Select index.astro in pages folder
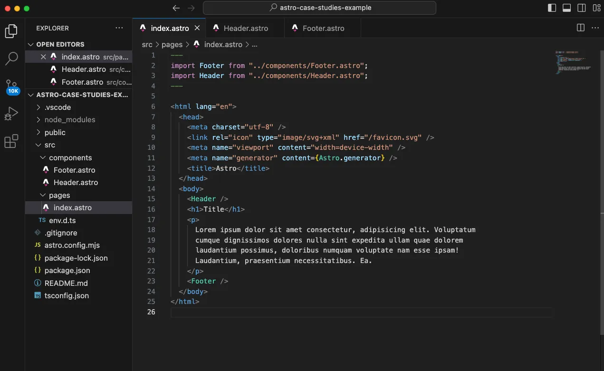The height and width of the screenshot is (371, 604). [x=78, y=207]
